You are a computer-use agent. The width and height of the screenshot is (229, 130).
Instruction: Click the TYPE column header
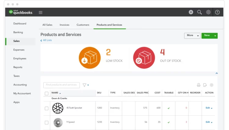[113, 93]
